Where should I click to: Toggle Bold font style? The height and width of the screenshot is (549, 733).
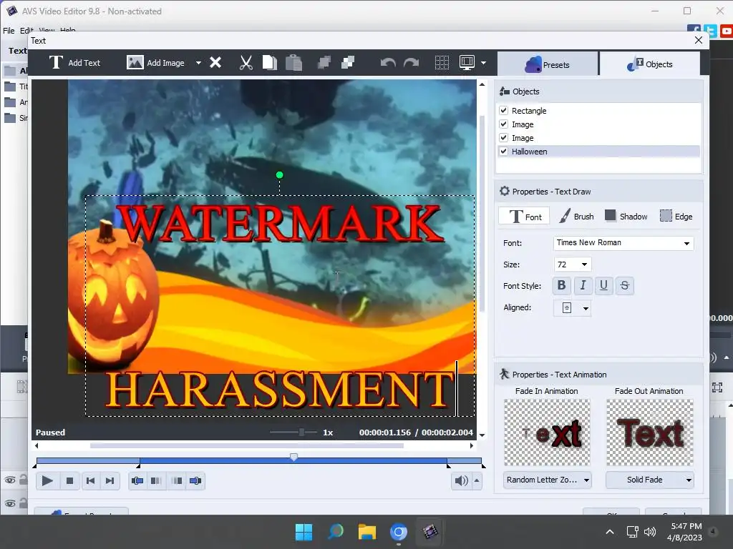tap(561, 285)
